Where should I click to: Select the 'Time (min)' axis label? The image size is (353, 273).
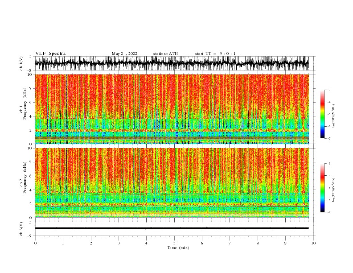point(178,248)
